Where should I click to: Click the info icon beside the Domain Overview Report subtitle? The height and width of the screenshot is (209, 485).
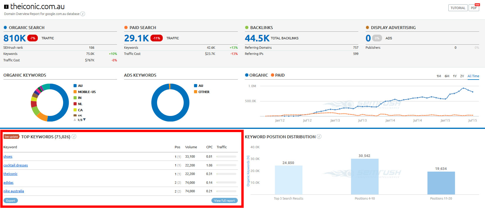tap(83, 14)
